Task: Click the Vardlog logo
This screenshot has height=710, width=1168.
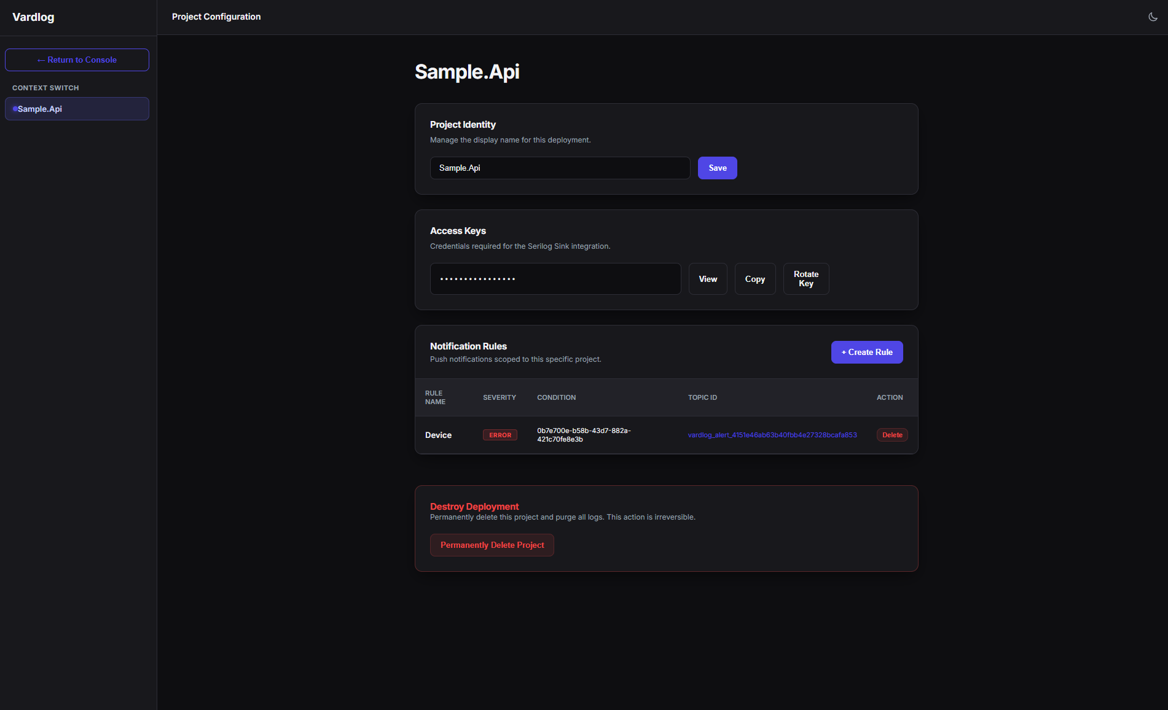Action: pos(33,17)
